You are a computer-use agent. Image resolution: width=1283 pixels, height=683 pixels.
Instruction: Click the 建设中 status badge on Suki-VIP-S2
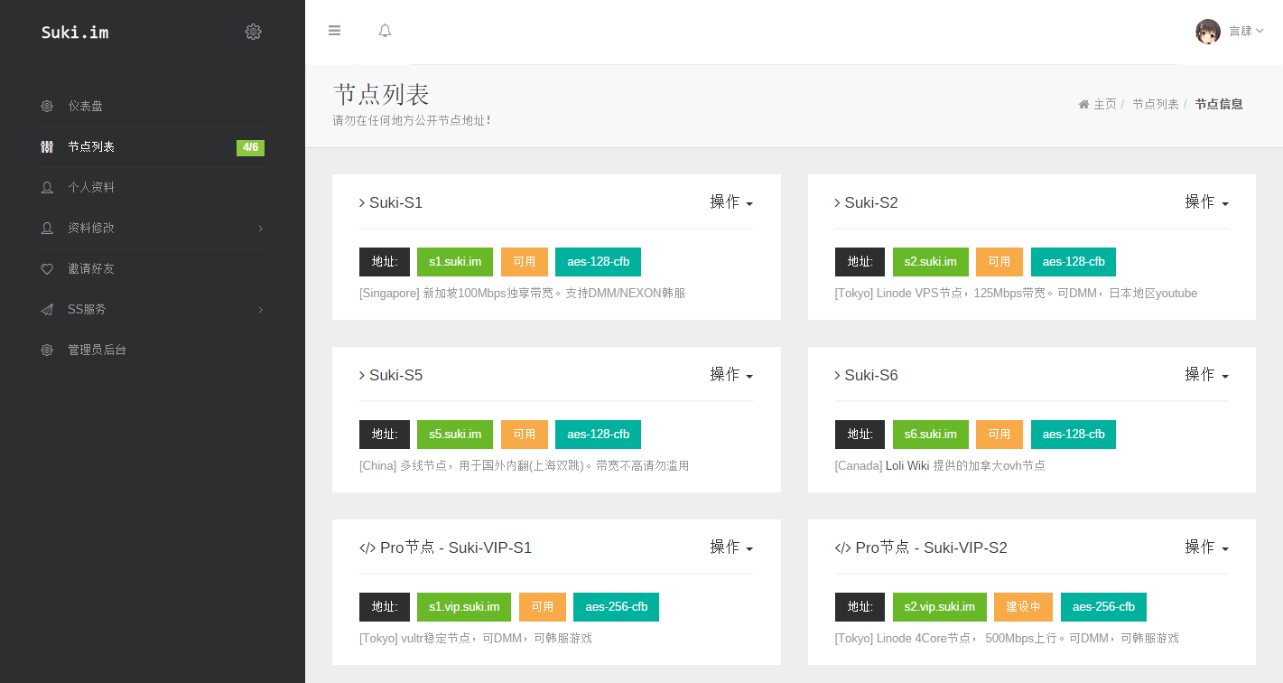coord(1023,607)
